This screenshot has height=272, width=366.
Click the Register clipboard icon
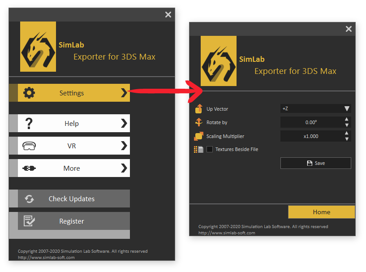29,221
